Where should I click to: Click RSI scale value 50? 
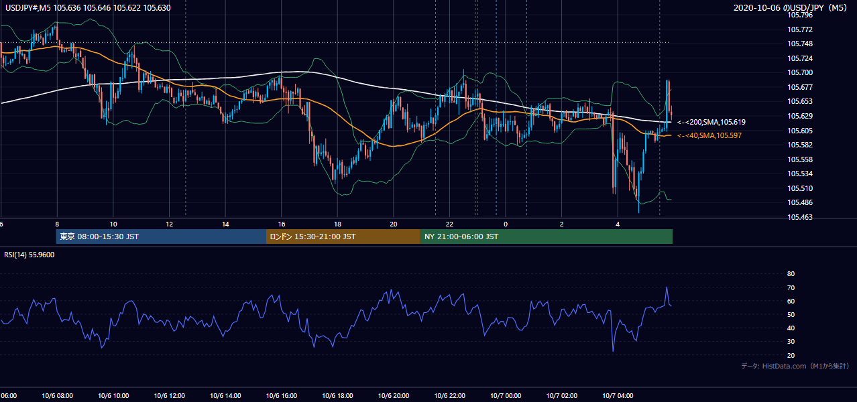tap(791, 314)
